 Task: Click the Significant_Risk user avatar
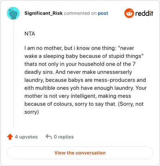(13, 13)
